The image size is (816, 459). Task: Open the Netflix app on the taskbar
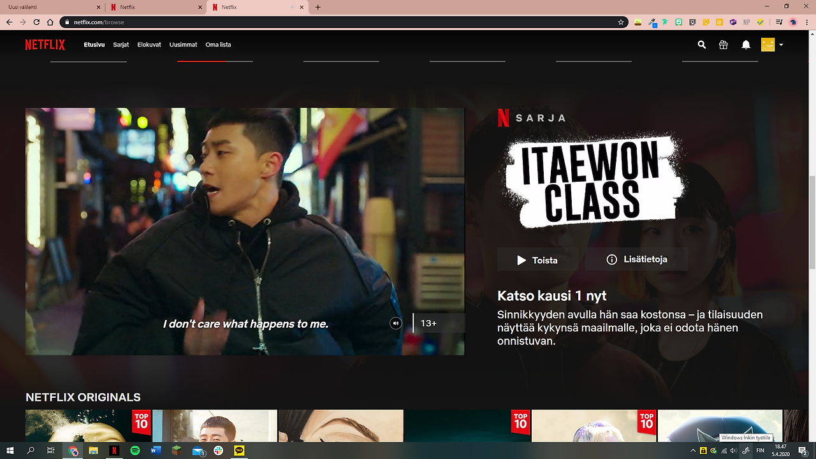(x=114, y=451)
